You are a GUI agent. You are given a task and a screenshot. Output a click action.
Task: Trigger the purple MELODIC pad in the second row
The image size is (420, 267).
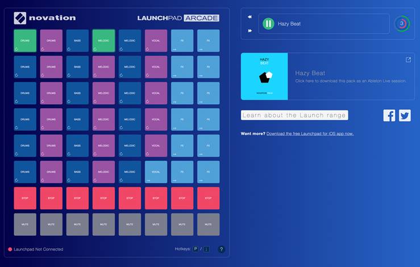tap(103, 67)
